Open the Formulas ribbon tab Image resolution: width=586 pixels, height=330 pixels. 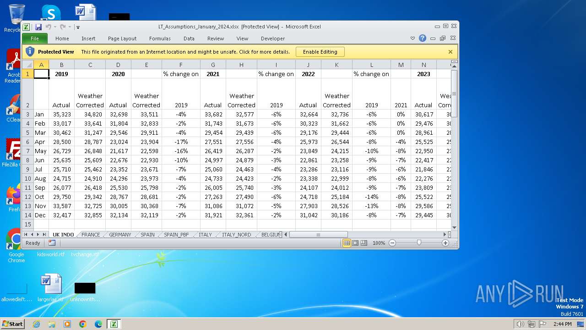pyautogui.click(x=160, y=38)
